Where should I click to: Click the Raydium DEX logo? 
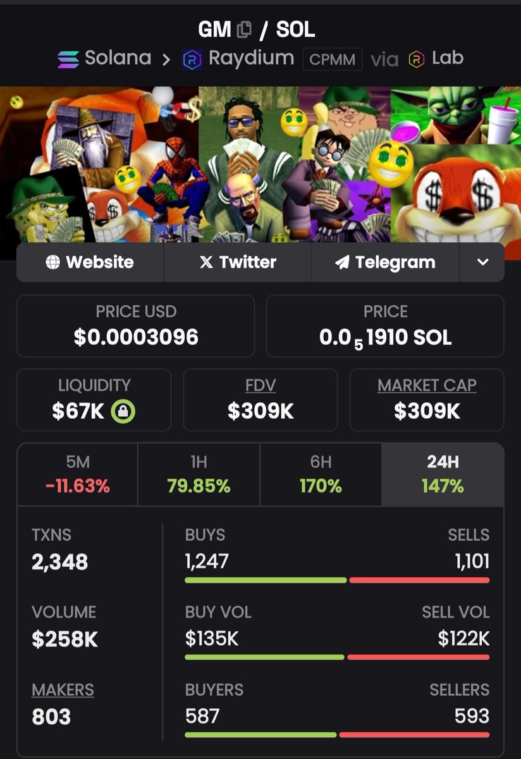coord(192,59)
